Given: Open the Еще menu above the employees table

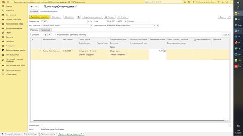Looking at the screenshot, I should [x=225, y=35].
